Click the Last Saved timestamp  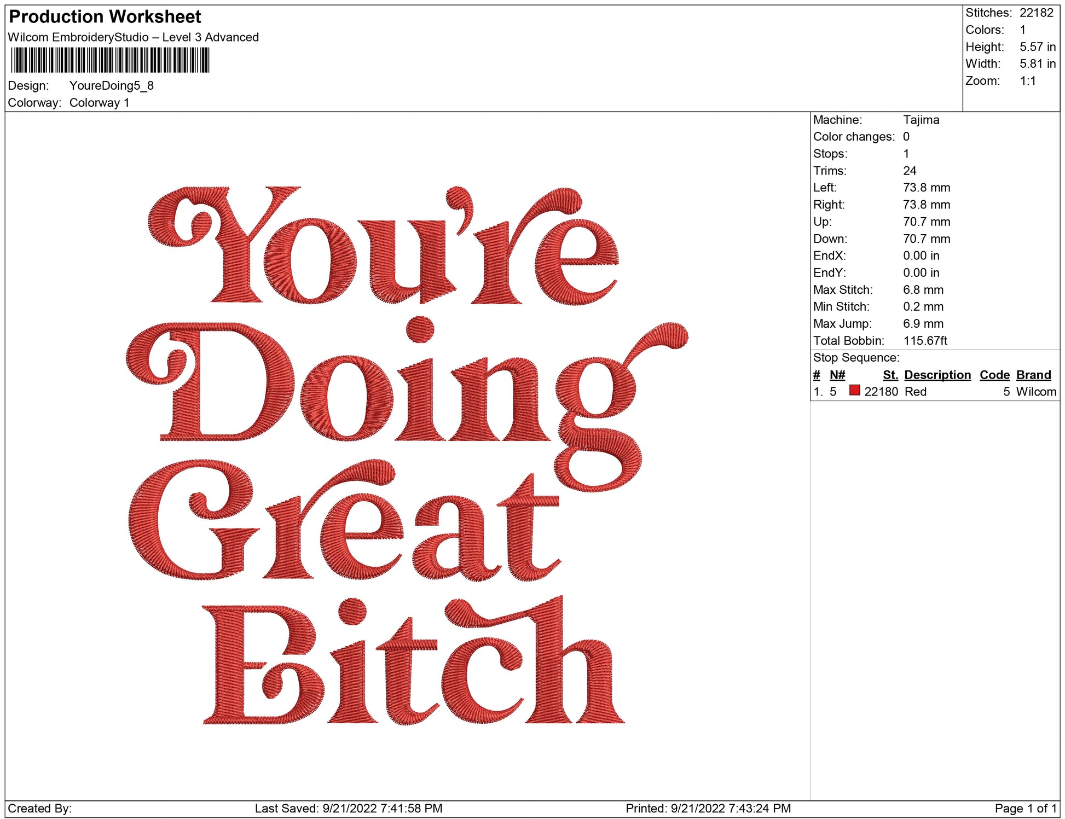(348, 808)
